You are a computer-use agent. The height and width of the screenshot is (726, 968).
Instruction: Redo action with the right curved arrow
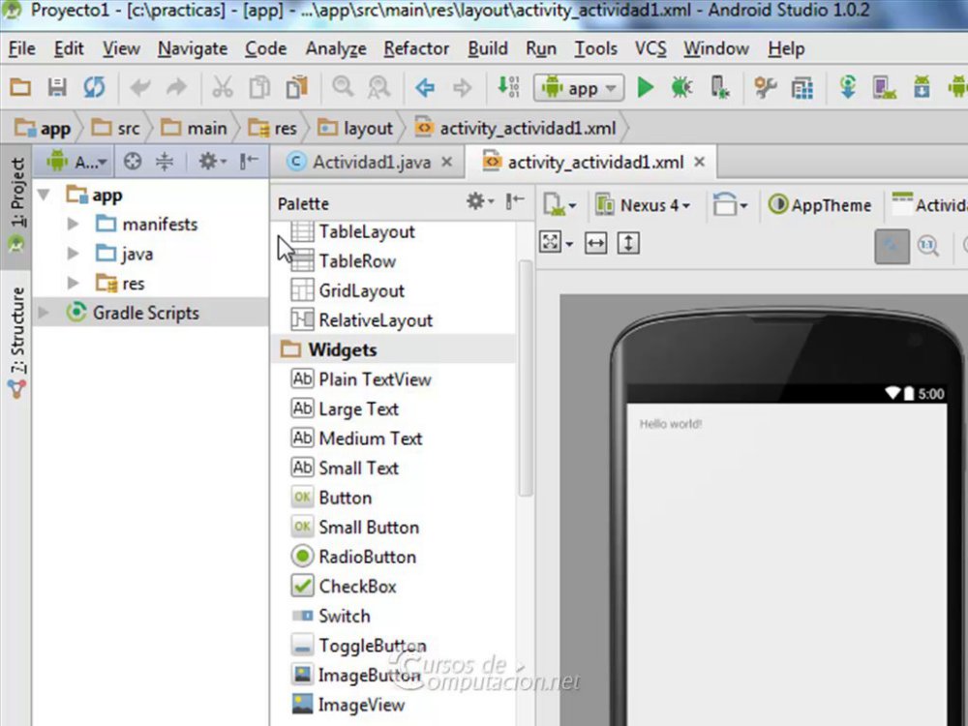176,88
